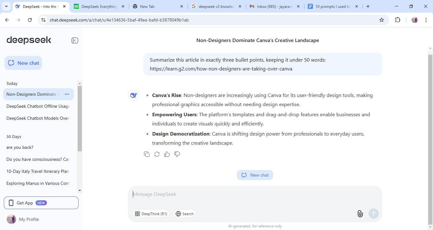Viewport: 433px width, 230px height.
Task: Dislike the response with thumbs down
Action: click(x=177, y=154)
